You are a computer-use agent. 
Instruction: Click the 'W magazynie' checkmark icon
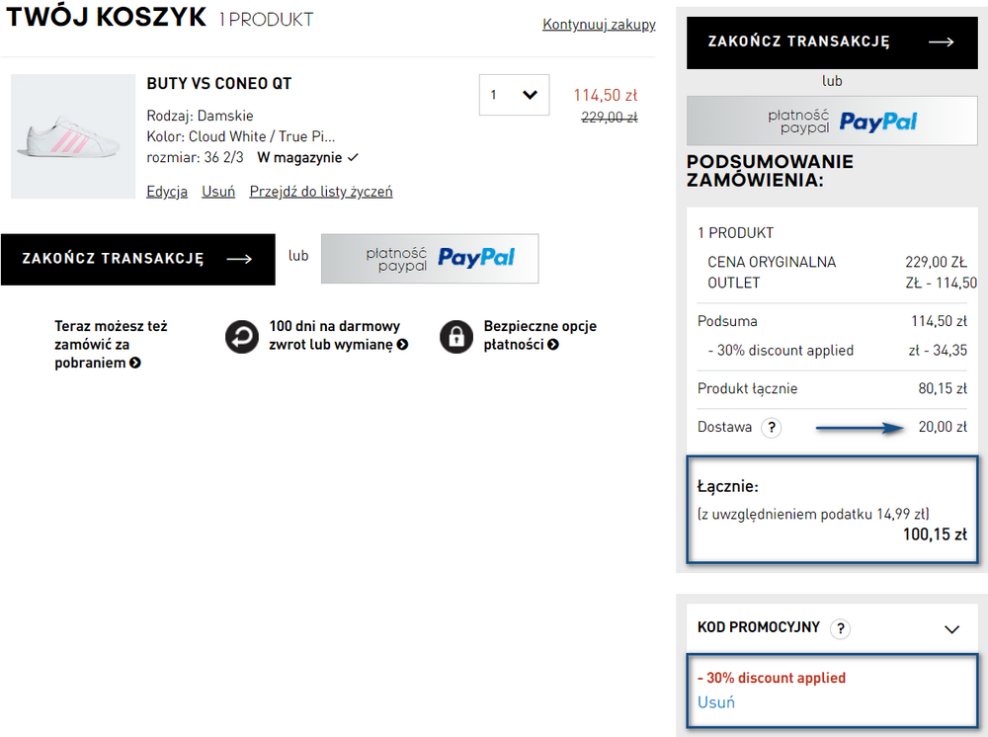click(x=353, y=157)
